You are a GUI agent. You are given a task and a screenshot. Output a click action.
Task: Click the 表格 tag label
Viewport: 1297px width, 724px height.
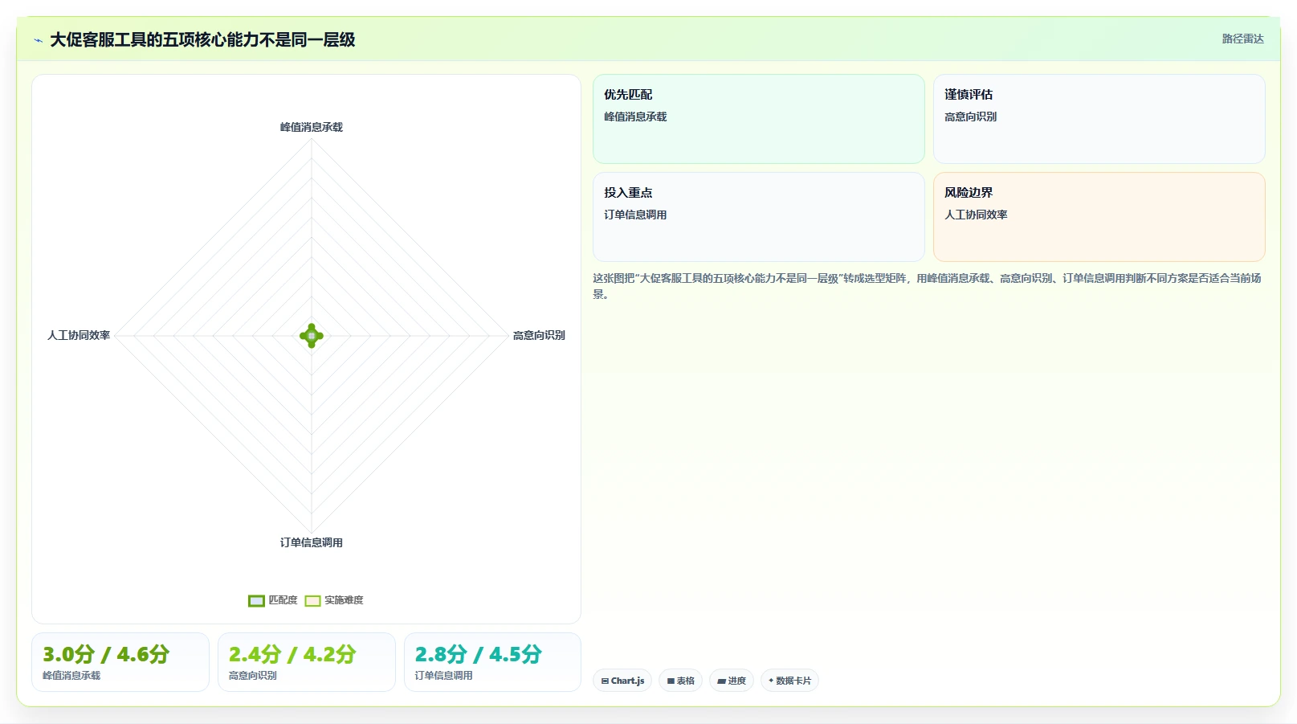685,681
